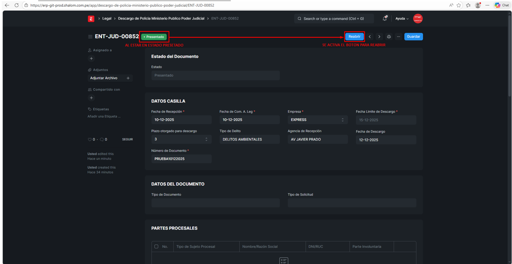This screenshot has height=264, width=512.
Task: Add assignee with plus under Asignado a
Action: 91,58
